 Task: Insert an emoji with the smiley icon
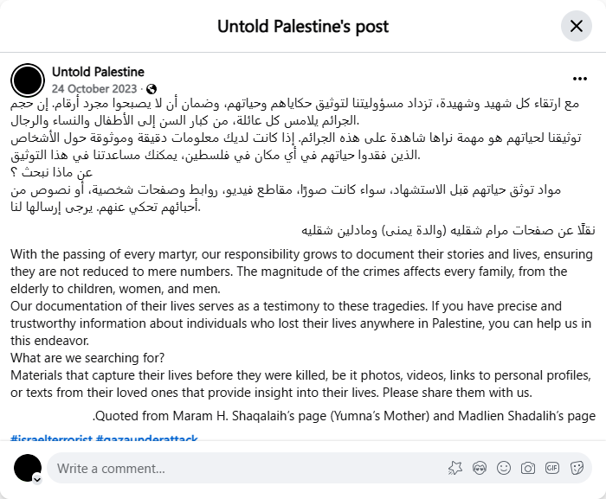tap(504, 469)
